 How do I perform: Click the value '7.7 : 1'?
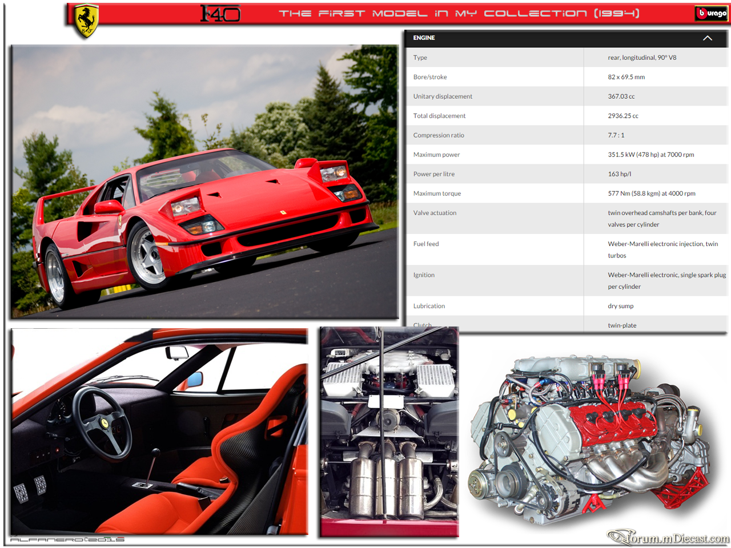click(616, 135)
